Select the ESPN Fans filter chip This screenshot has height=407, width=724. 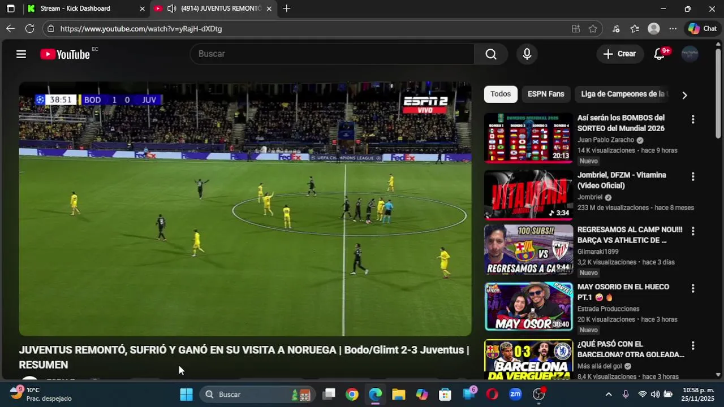point(546,94)
